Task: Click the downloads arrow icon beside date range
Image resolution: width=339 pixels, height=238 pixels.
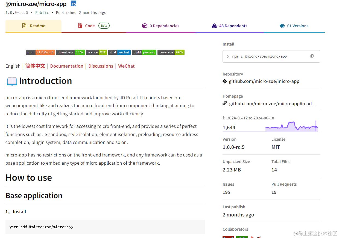Action: pyautogui.click(x=224, y=118)
